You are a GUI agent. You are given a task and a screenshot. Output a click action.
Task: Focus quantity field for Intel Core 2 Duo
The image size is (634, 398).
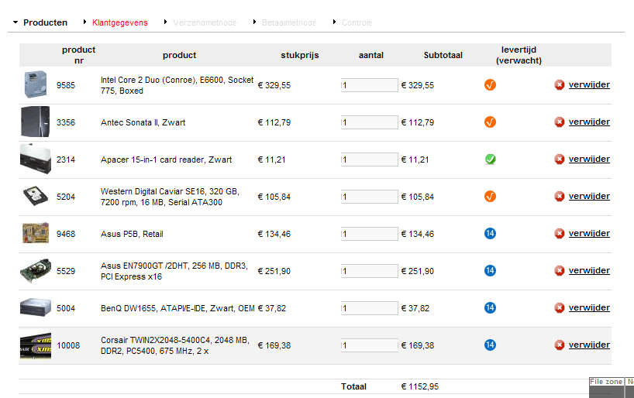coord(370,85)
